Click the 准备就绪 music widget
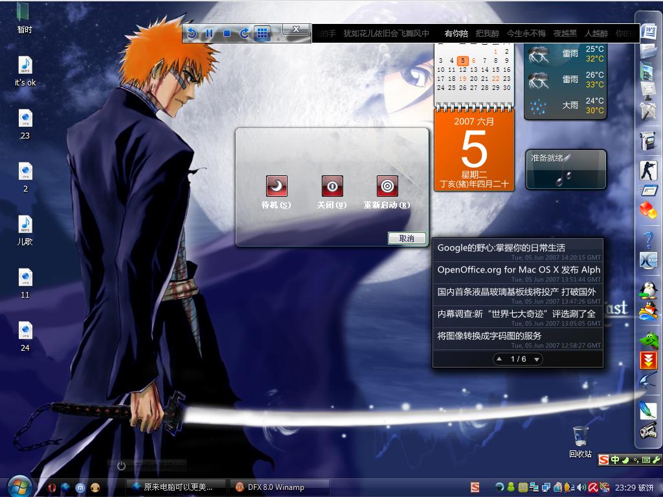 point(566,169)
